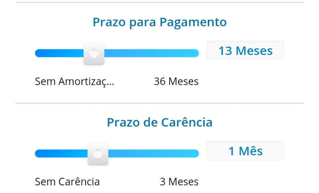Click carência slider track left of handle

click(61, 153)
